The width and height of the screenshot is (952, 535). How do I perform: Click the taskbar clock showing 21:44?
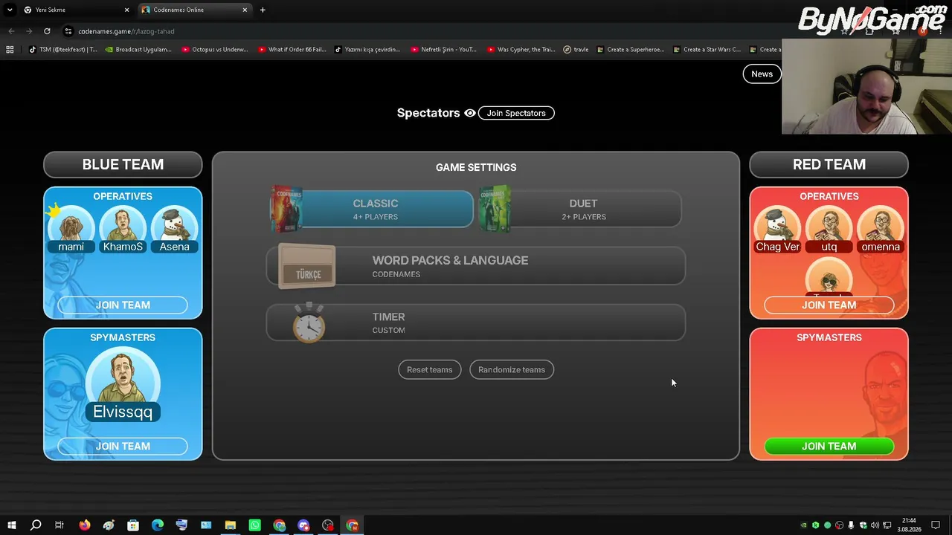click(x=909, y=525)
